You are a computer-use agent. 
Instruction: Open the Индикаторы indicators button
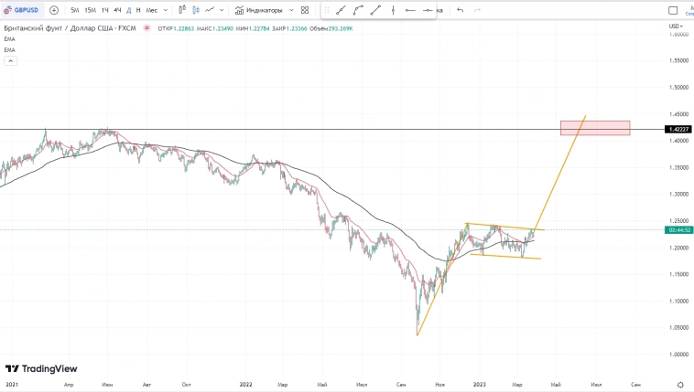click(265, 10)
